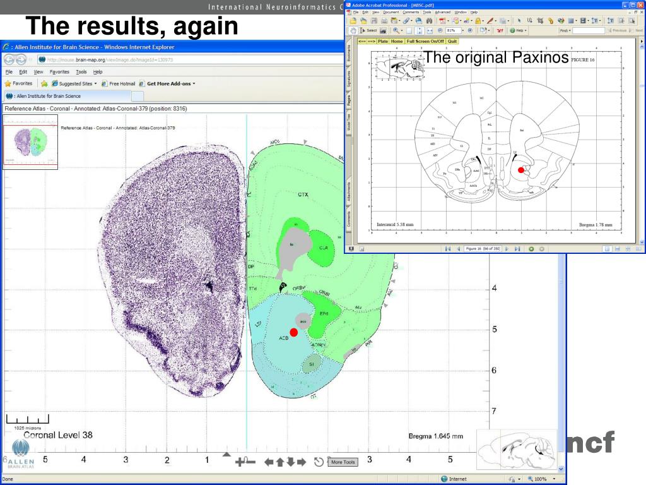Screen dimensions: 646x485
Task: Click the yellow Plate button in PDF
Action: (x=383, y=41)
